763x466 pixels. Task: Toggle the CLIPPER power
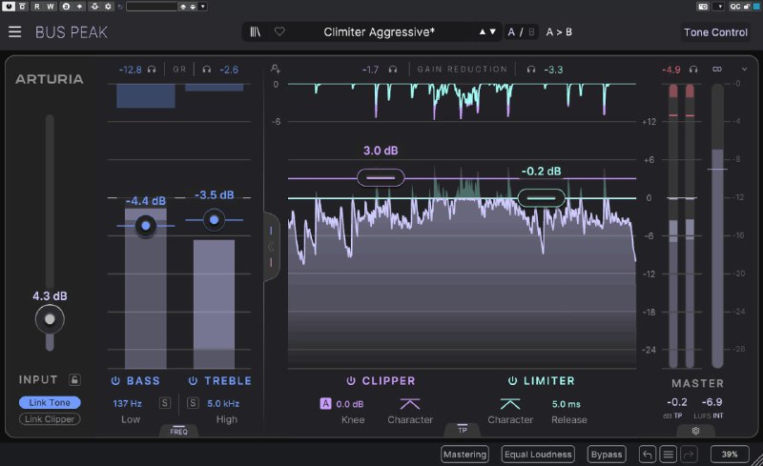coord(351,381)
